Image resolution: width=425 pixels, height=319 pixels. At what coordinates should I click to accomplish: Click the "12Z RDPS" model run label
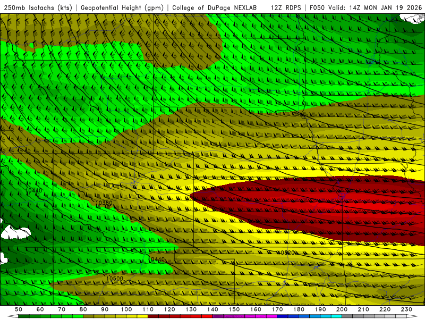click(x=286, y=7)
